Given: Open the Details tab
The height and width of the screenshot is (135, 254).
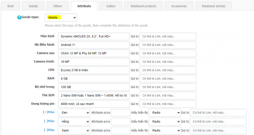Looking at the screenshot, I should pos(33,6).
